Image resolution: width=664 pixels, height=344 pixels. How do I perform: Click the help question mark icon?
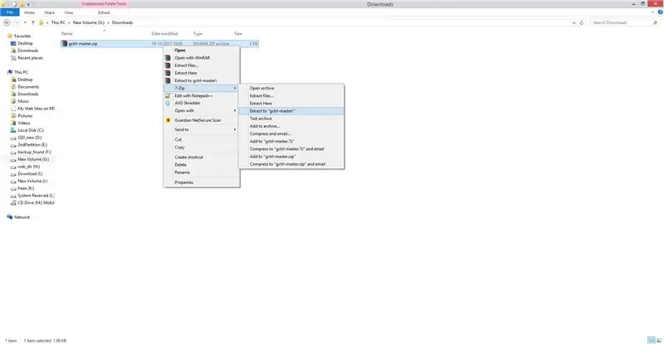pyautogui.click(x=660, y=12)
